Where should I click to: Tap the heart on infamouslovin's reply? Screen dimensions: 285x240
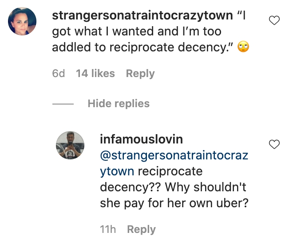click(x=275, y=144)
